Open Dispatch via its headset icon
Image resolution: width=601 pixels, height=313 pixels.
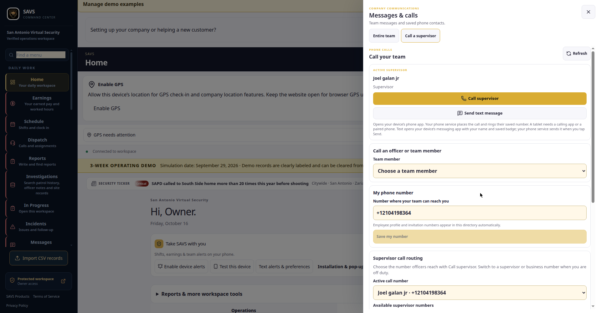pyautogui.click(x=13, y=143)
